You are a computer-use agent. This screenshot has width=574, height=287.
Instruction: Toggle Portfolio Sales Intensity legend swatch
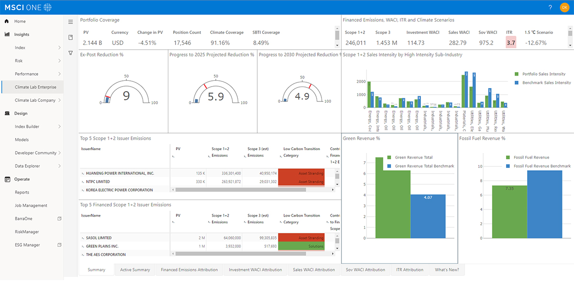tap(517, 74)
